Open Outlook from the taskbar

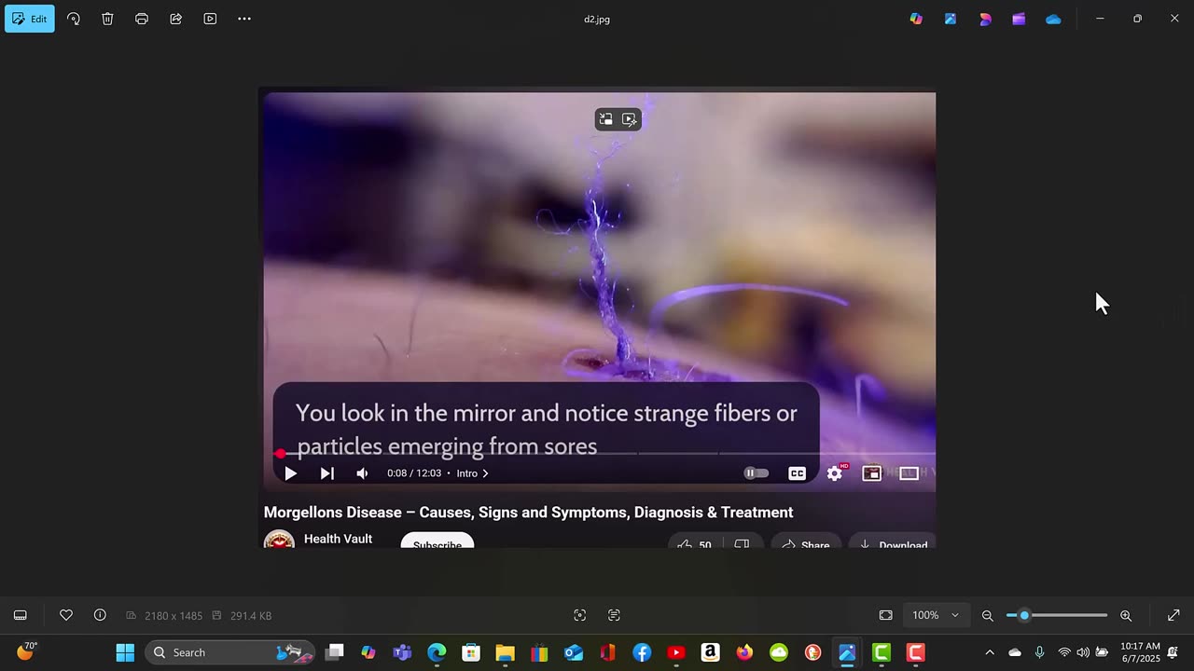pyautogui.click(x=574, y=652)
